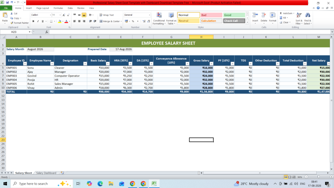Toggle Bold formatting
This screenshot has height=188, width=334.
click(x=33, y=21)
